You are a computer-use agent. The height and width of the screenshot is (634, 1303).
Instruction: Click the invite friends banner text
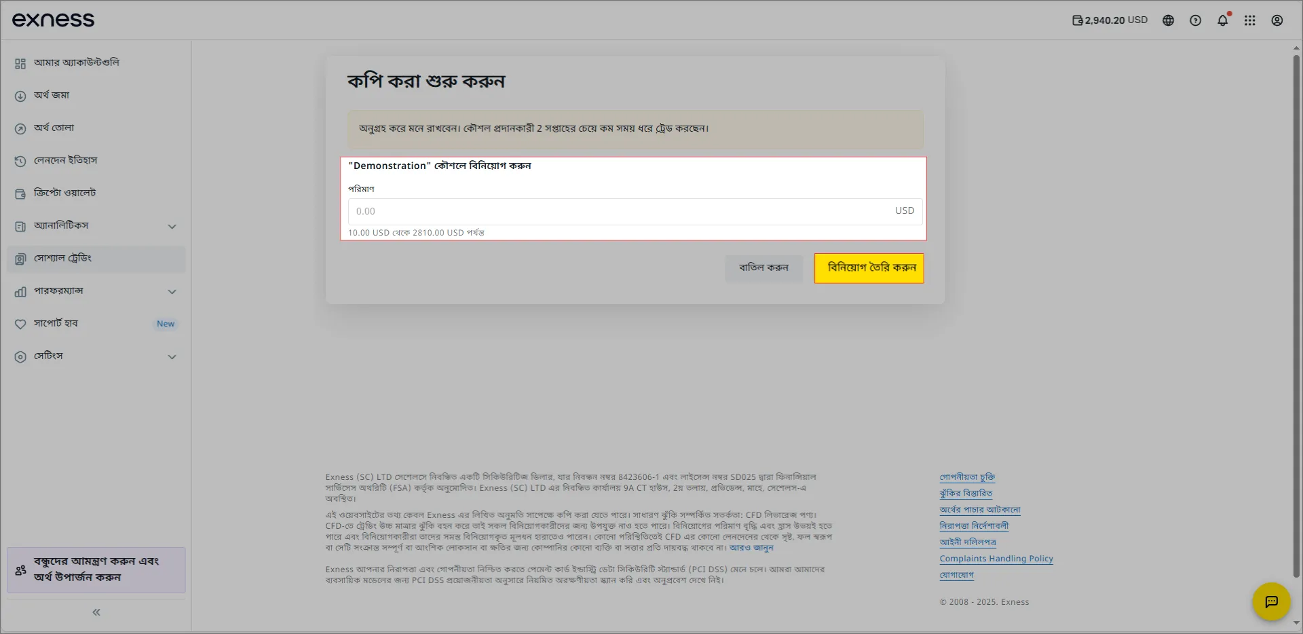coord(96,570)
